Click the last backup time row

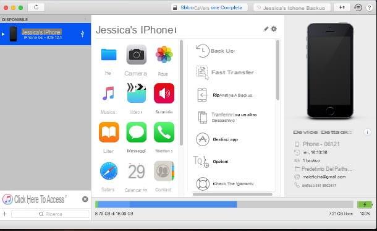(311, 152)
